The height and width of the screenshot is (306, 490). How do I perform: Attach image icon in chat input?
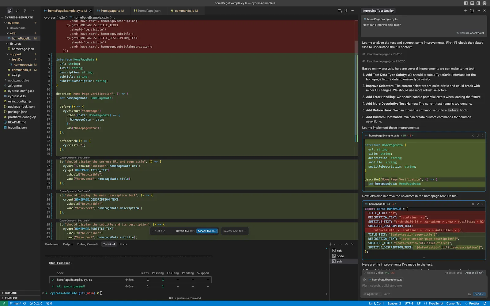click(469, 294)
